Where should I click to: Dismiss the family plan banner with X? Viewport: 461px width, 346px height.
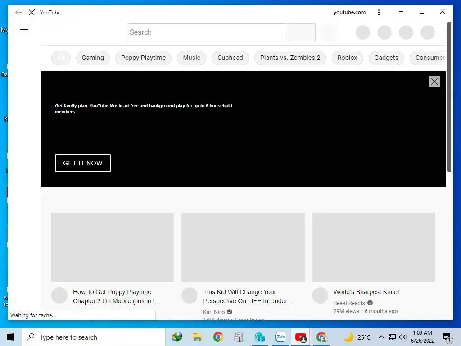[x=434, y=82]
